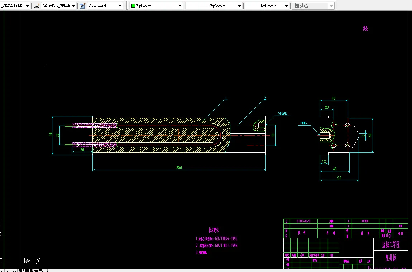Image resolution: width=412 pixels, height=272 pixels.
Task: Click the UCS X-axis arrow icon
Action: 28,261
